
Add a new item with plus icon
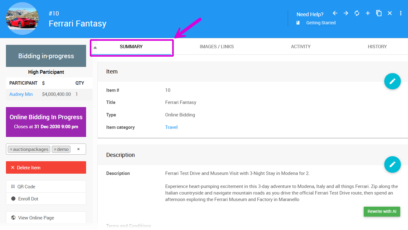click(368, 13)
